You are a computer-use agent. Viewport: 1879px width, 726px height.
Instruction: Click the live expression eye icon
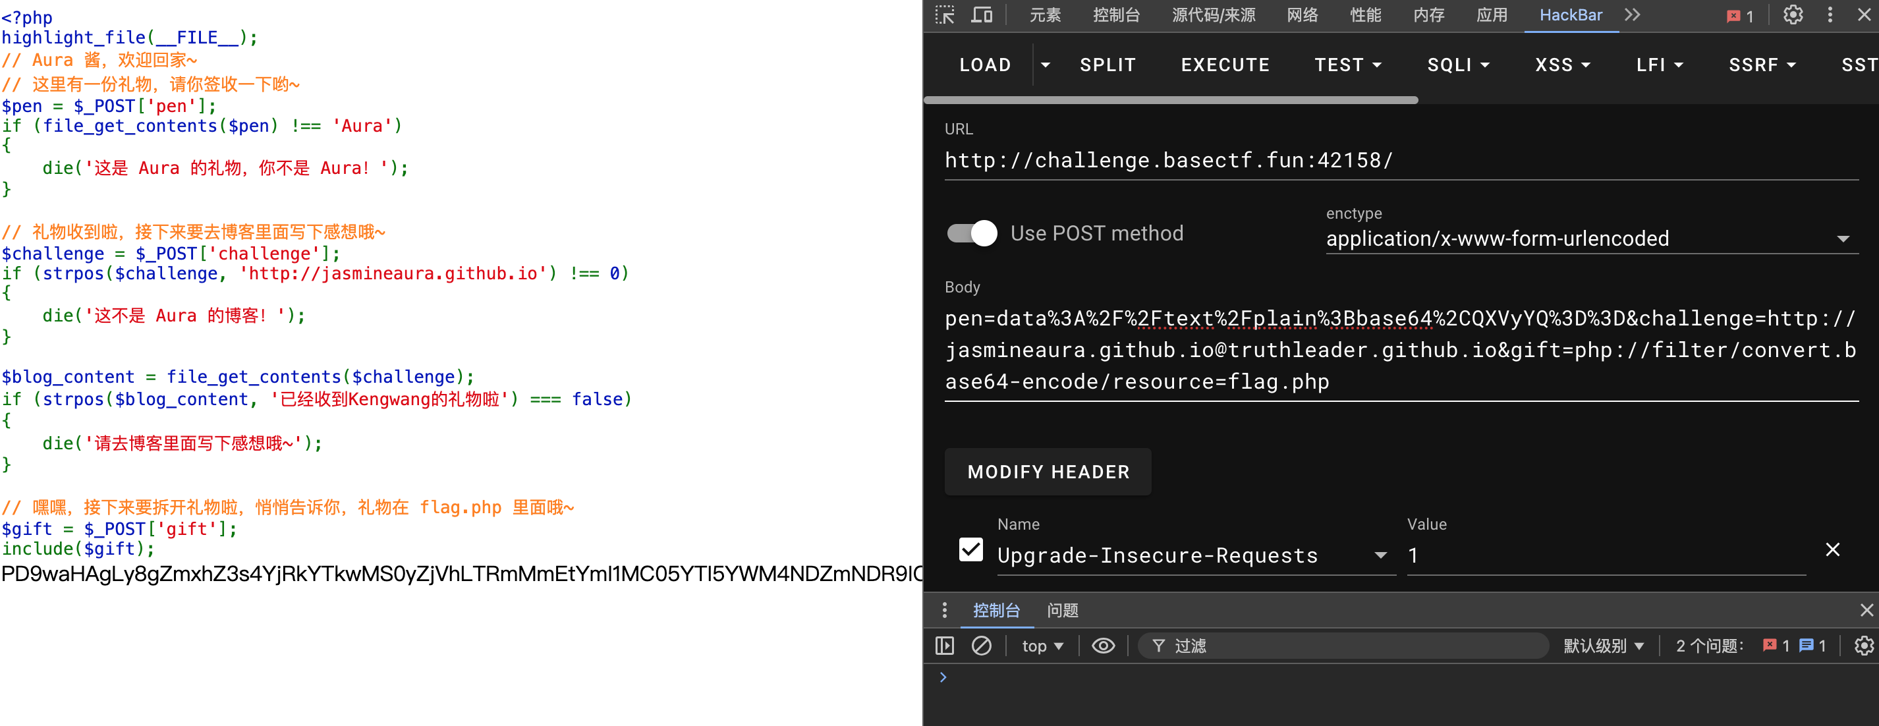[1103, 646]
